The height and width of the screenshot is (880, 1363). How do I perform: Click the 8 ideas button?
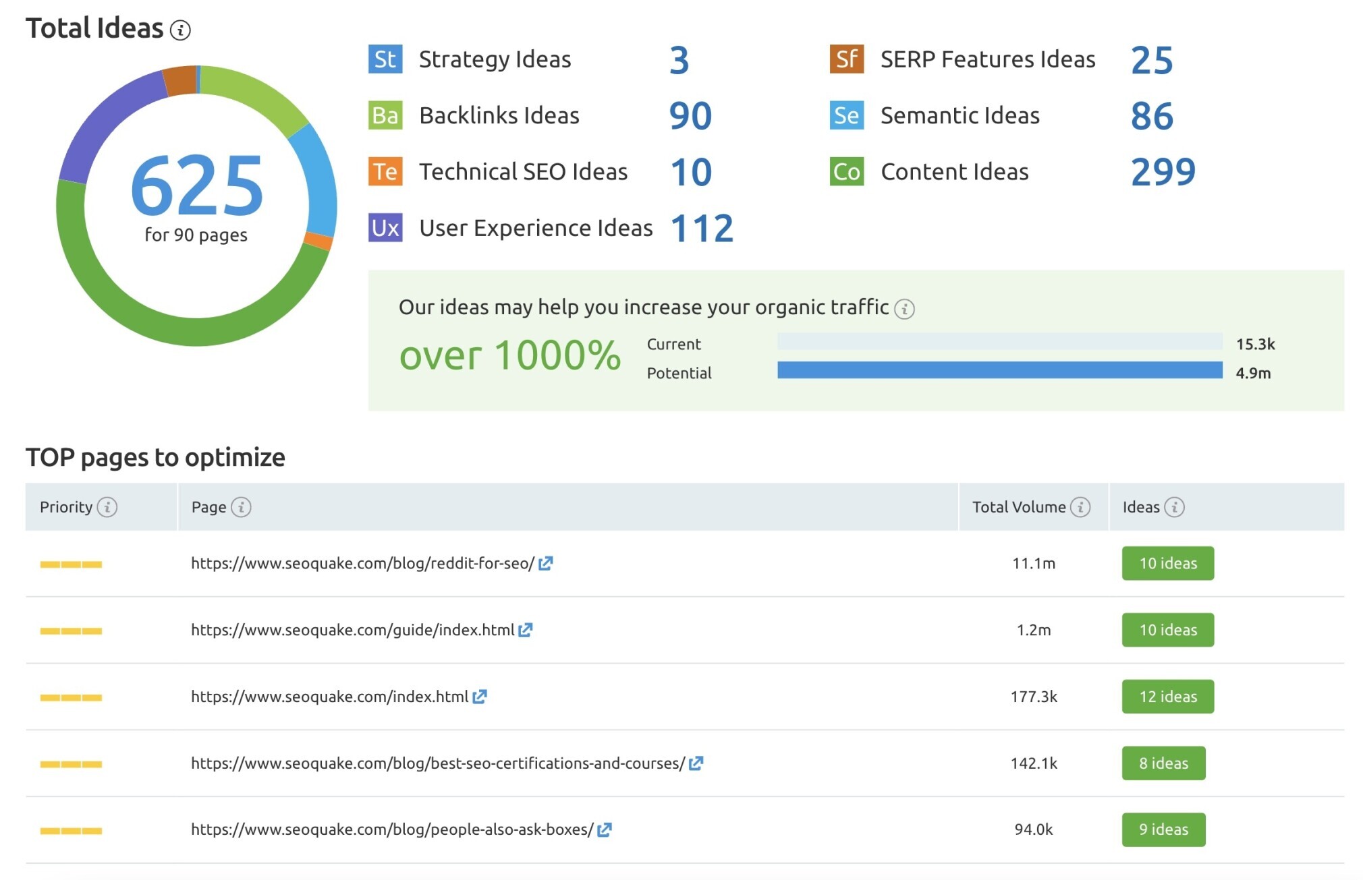[x=1163, y=763]
